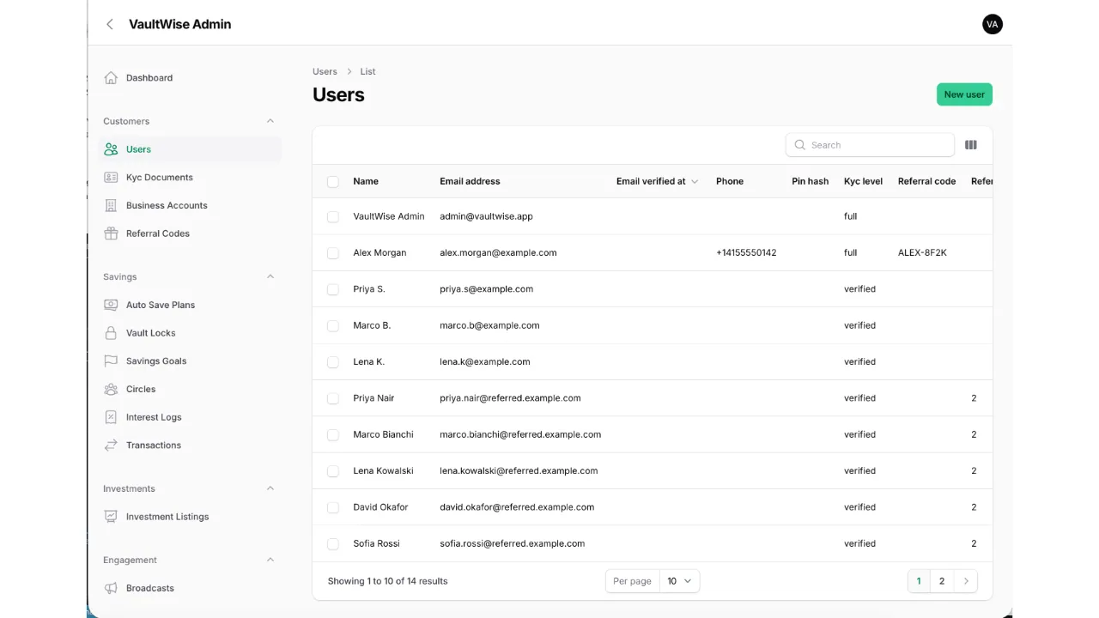
Task: Click the Kyc Documents ID card icon
Action: tap(111, 178)
